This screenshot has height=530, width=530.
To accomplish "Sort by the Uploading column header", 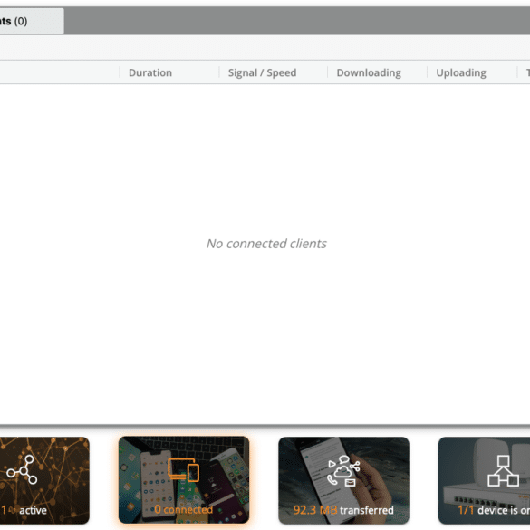I will [x=461, y=72].
